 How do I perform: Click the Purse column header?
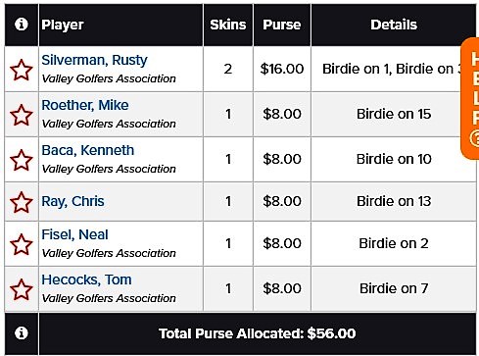(282, 25)
